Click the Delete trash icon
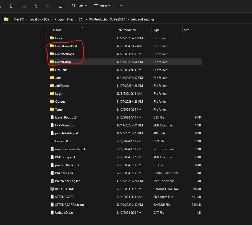 [x=60, y=6]
